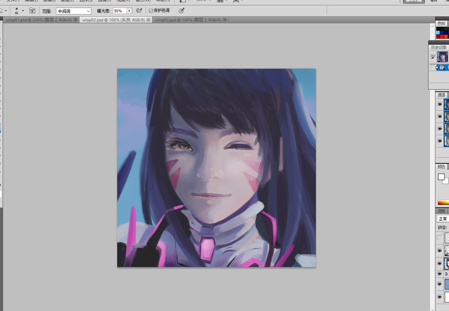This screenshot has height=311, width=449.
Task: Hide the RGB composite channel eye
Action: [440, 104]
